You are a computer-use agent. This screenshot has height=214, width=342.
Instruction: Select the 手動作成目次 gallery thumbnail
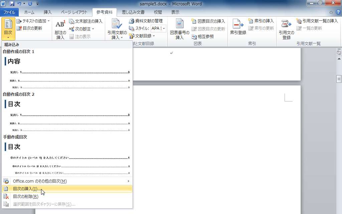(x=67, y=155)
